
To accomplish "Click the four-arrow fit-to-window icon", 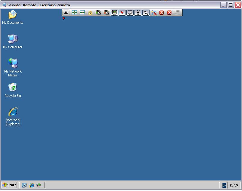I will (74, 13).
